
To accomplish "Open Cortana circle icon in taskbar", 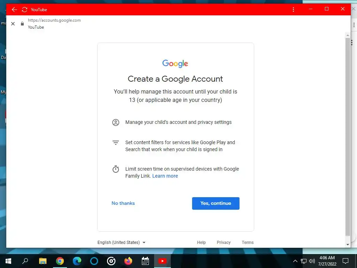I will point(94,261).
